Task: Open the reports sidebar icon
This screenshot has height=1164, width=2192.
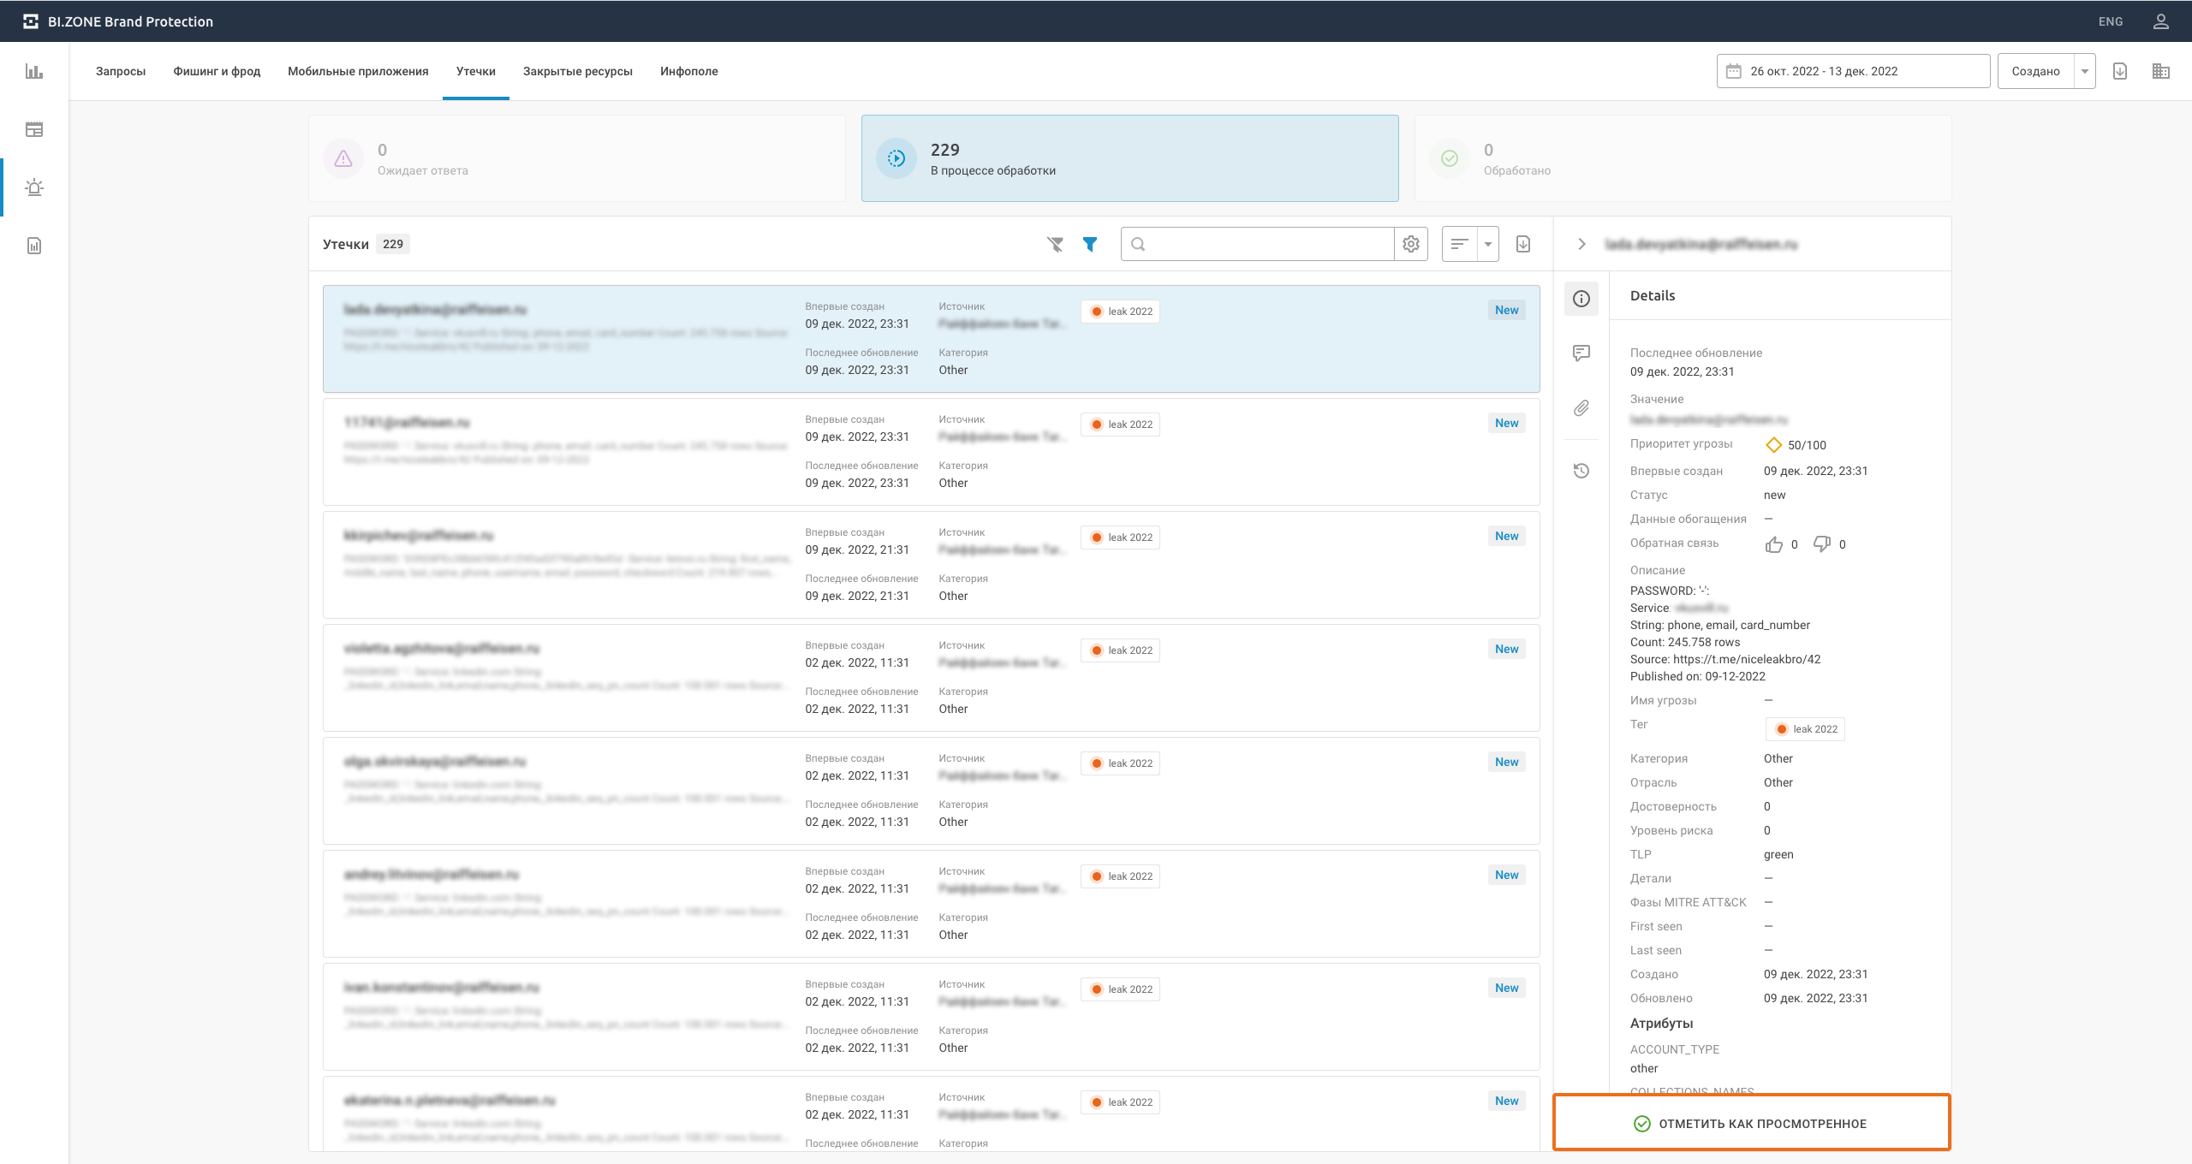Action: click(34, 246)
